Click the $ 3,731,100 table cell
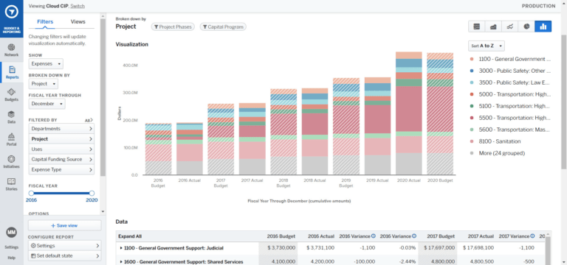Image resolution: width=567 pixels, height=265 pixels. 320,248
